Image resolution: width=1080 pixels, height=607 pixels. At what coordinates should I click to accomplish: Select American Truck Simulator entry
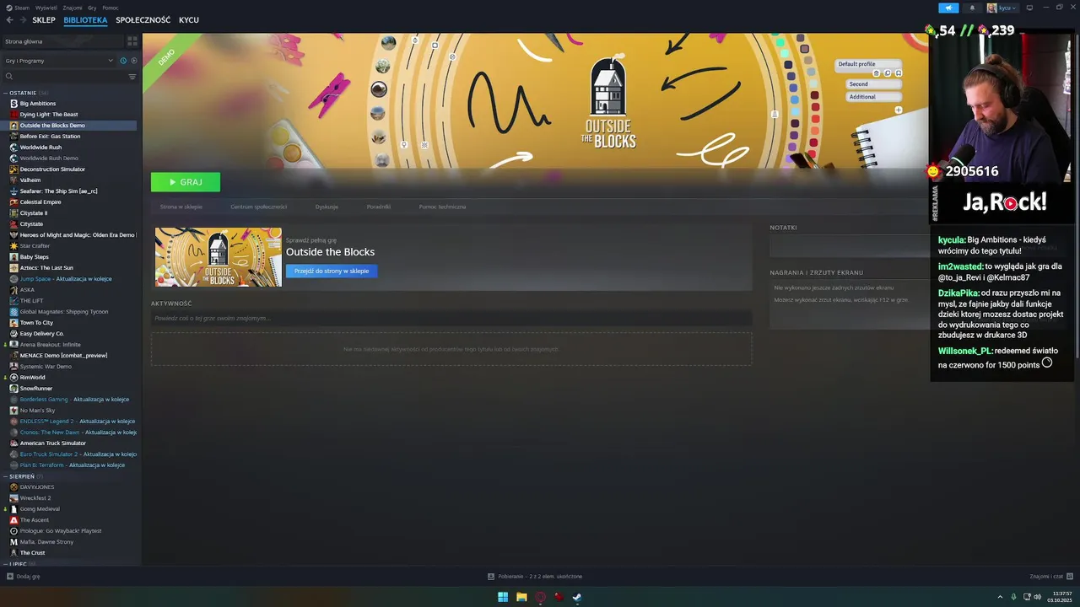coord(52,443)
